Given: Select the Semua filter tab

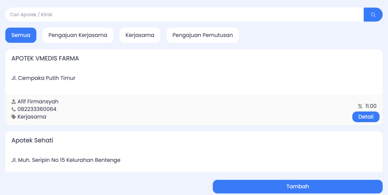Looking at the screenshot, I should click(21, 35).
